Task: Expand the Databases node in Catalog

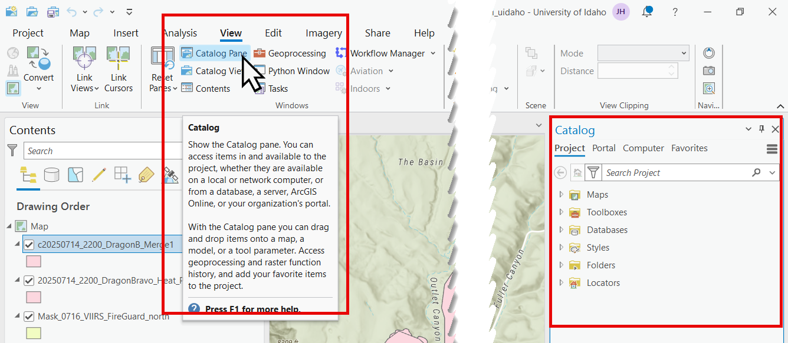Action: [562, 230]
